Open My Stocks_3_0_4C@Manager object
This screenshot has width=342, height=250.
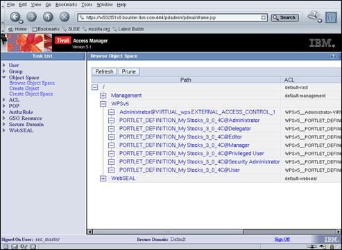point(185,145)
